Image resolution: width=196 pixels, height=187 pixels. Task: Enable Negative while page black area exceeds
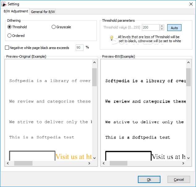pos(37,48)
